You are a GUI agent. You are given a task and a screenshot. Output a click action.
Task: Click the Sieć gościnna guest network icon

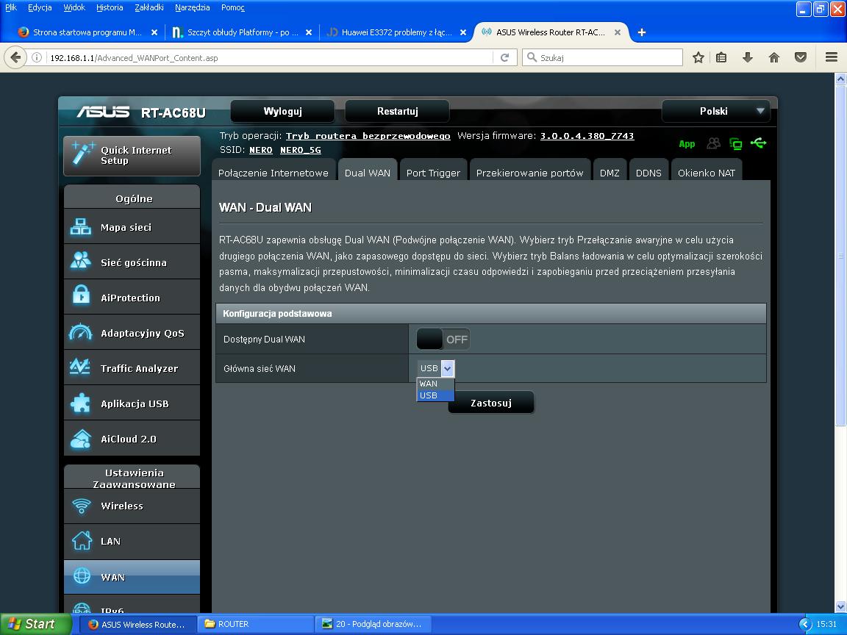(80, 262)
